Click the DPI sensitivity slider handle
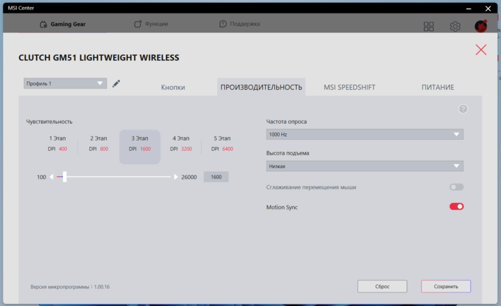Screen dimensions: 501x306 (65, 177)
